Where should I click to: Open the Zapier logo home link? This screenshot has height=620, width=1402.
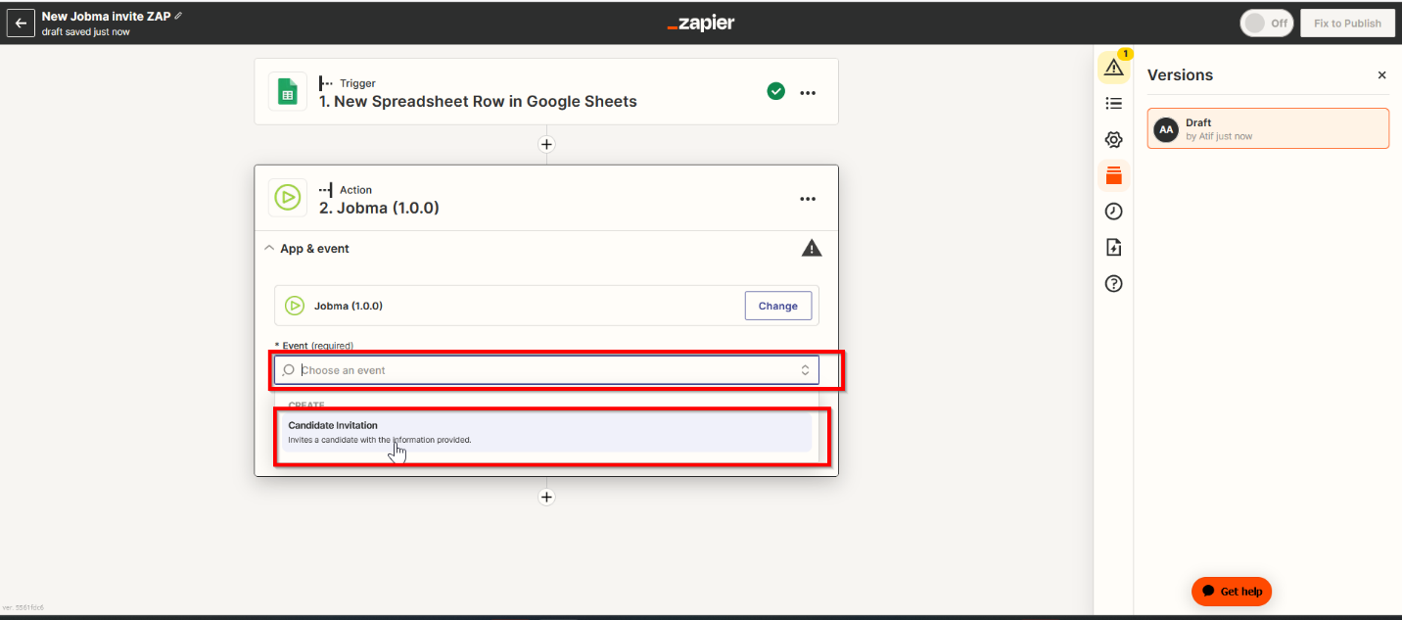pos(700,24)
